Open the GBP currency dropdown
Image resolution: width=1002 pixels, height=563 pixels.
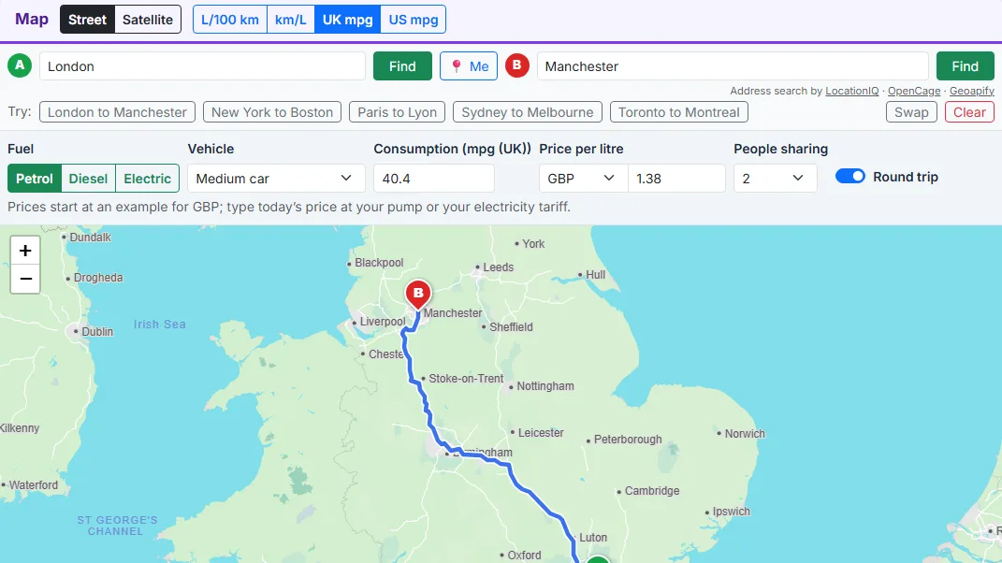click(584, 179)
